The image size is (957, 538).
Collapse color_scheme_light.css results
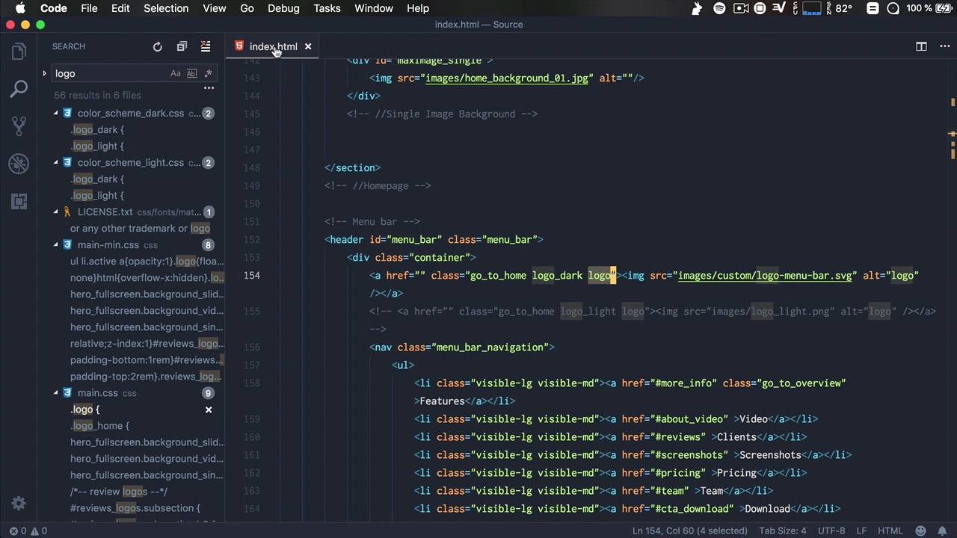click(55, 162)
